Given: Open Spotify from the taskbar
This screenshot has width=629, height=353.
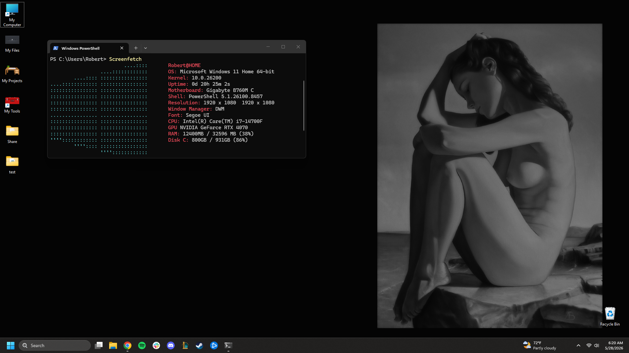Looking at the screenshot, I should tap(142, 345).
